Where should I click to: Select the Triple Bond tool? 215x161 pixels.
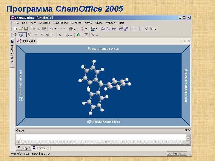click(47, 35)
